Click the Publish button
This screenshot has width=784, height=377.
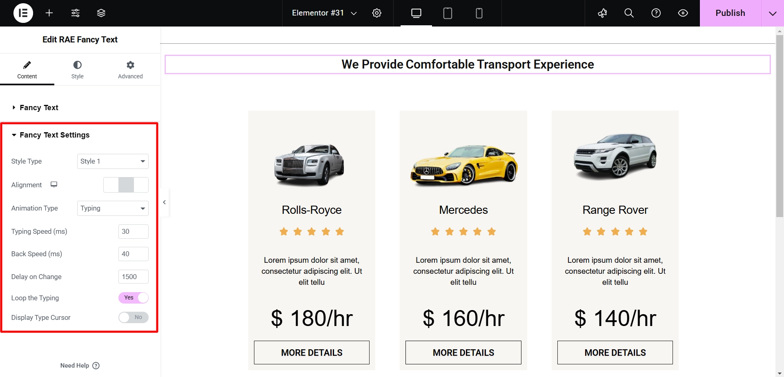tap(730, 13)
